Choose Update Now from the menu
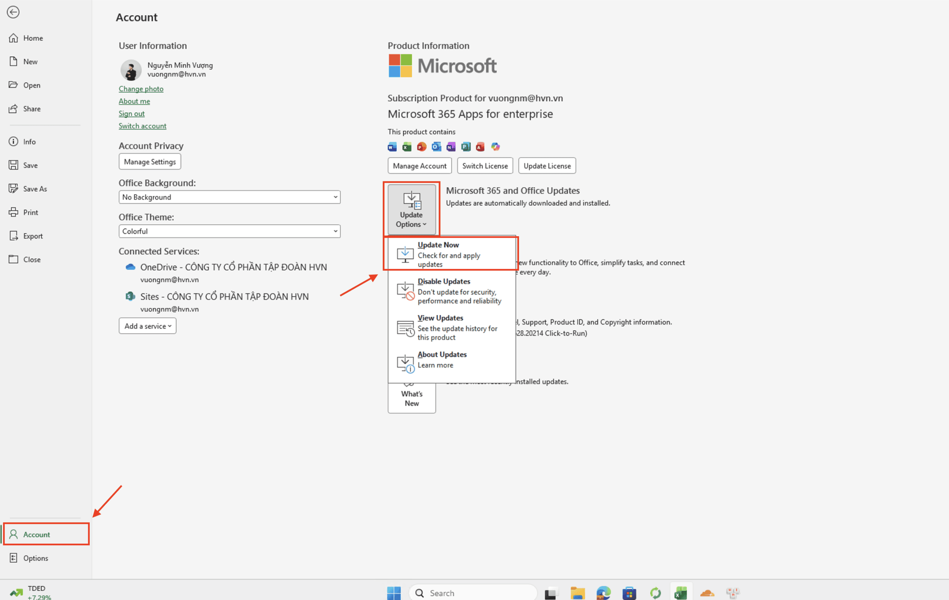This screenshot has width=949, height=600. pos(452,254)
